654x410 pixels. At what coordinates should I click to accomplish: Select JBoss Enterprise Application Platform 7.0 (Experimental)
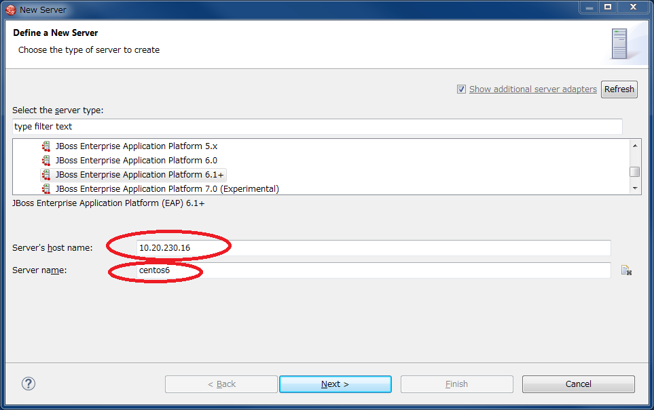pyautogui.click(x=167, y=188)
